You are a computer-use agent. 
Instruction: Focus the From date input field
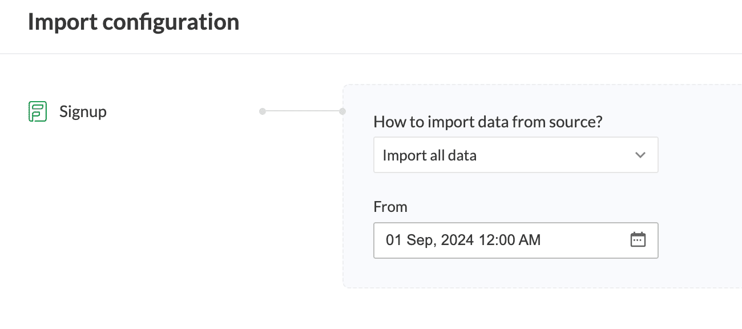point(515,240)
